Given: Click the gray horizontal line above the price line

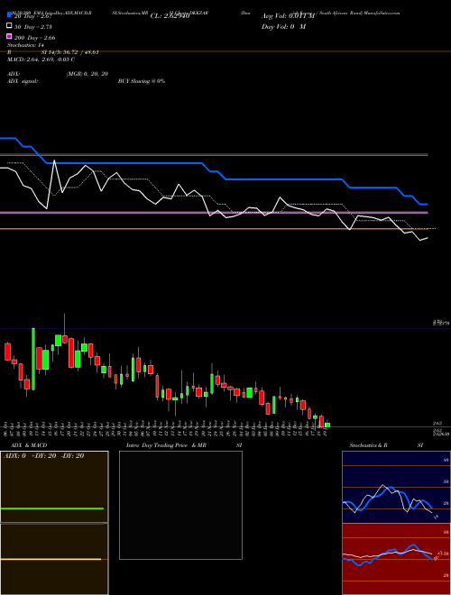Looking at the screenshot, I should (214, 155).
